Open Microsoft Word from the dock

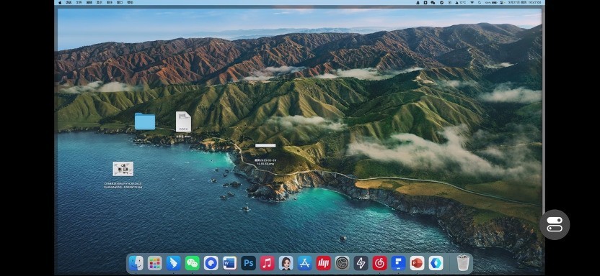pyautogui.click(x=229, y=263)
